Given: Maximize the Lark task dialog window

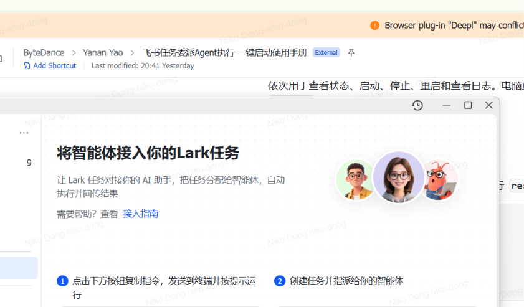Looking at the screenshot, I should [468, 105].
